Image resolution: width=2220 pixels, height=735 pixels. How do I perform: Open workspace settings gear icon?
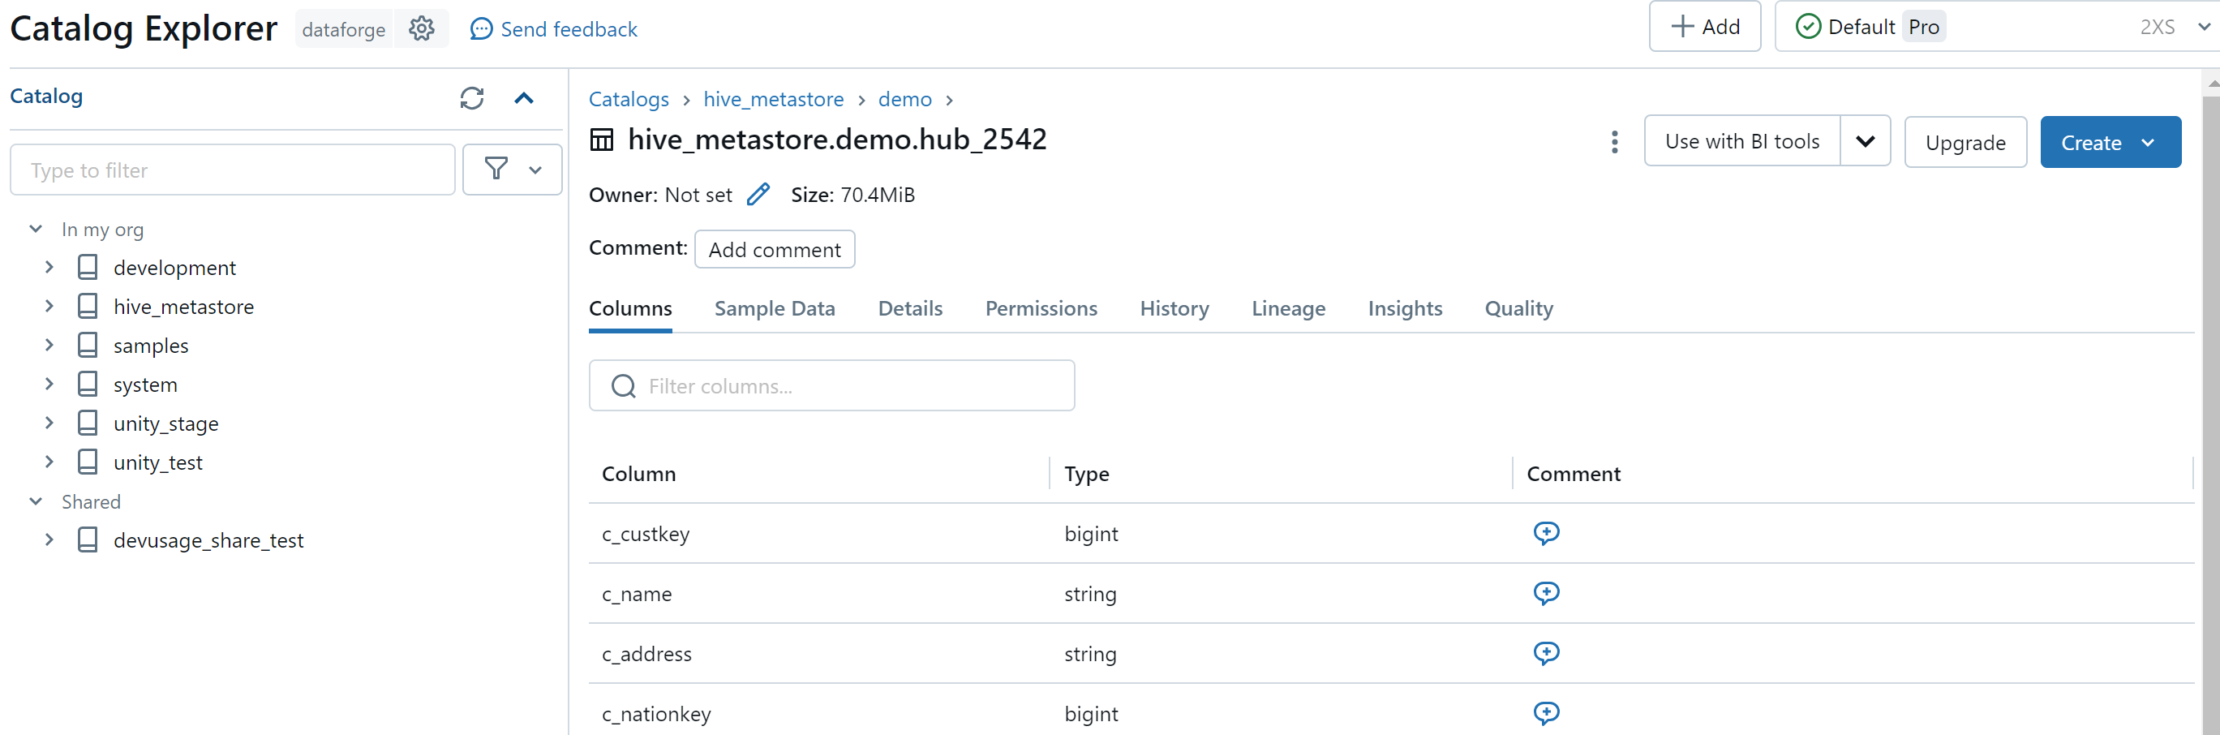point(422,28)
